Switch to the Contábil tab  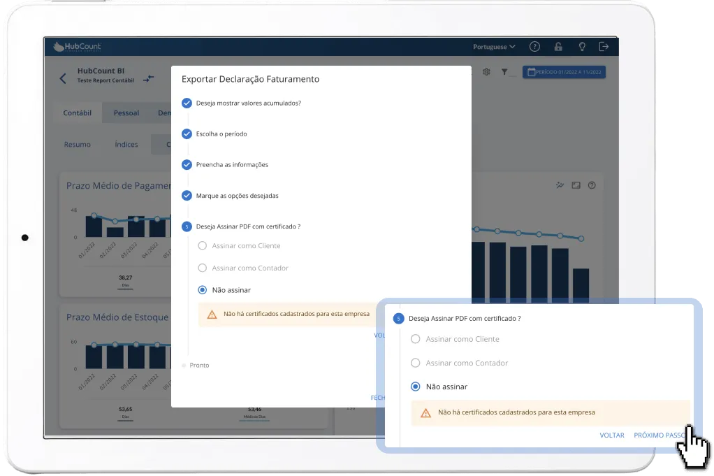pyautogui.click(x=78, y=113)
